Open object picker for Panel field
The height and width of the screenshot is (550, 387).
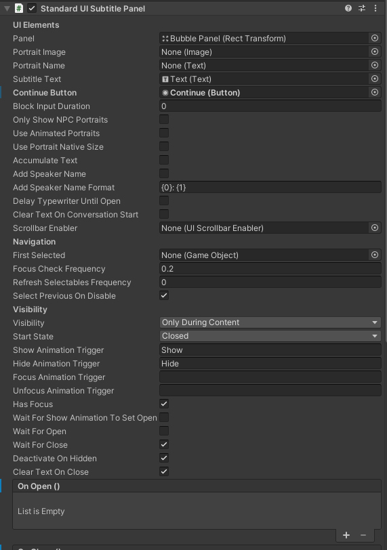[375, 38]
